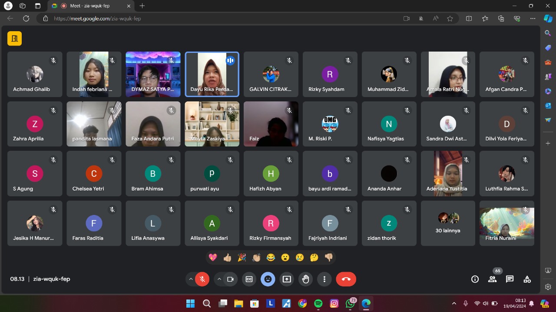Toggle the camera button
The height and width of the screenshot is (312, 556).
tap(230, 279)
